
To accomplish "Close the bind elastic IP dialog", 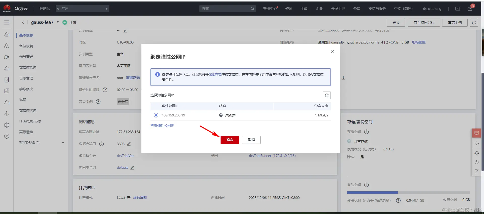I will 332,51.
